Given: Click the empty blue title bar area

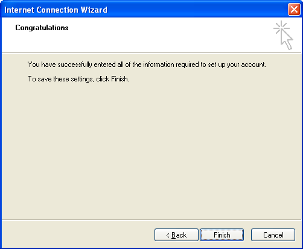Looking at the screenshot, I should (197, 10).
